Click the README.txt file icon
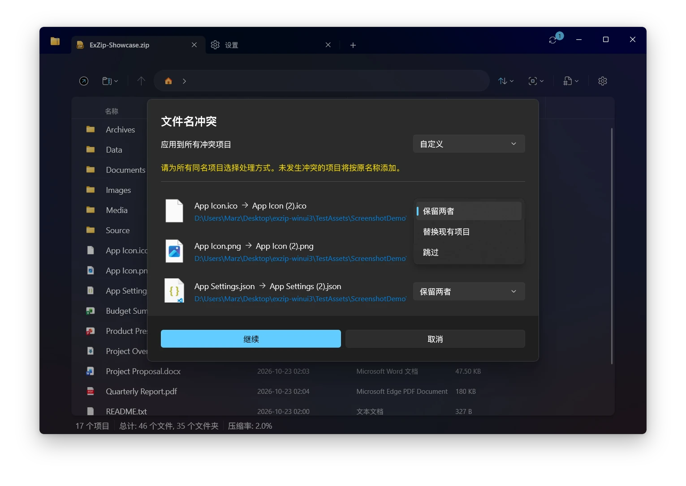This screenshot has width=686, height=486. pos(91,411)
